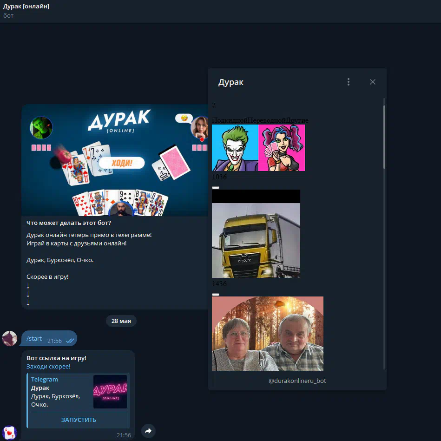Select the pink-haired girl with cards avatar
Viewport: 441px width, 441px height.
[x=282, y=148]
